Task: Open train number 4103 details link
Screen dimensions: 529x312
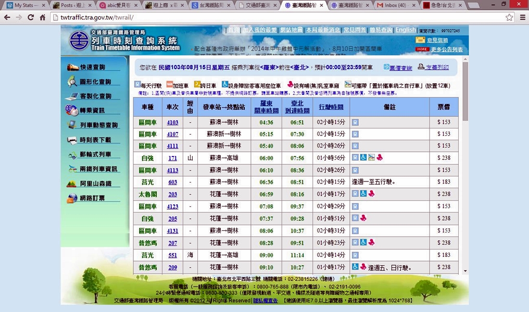Action: pos(172,122)
